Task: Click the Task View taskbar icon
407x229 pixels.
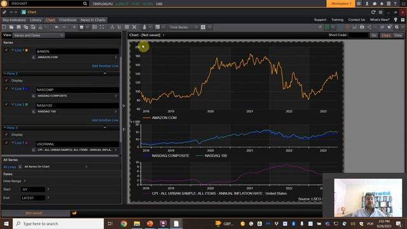Action: (110, 223)
